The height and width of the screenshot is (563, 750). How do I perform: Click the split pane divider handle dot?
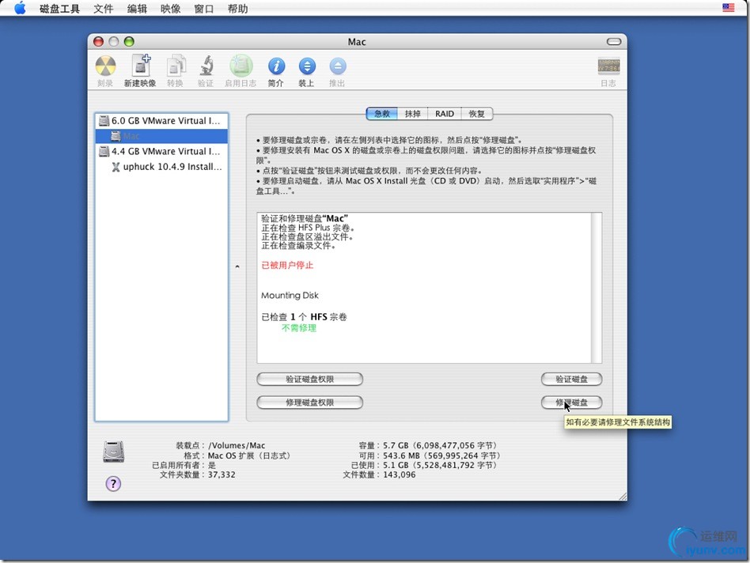tap(237, 266)
